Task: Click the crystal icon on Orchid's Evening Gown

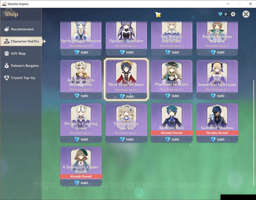Action: point(77,139)
